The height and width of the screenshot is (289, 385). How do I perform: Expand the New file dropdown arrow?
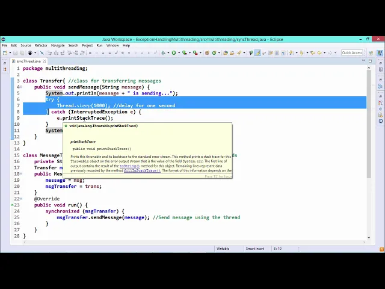(x=9, y=53)
